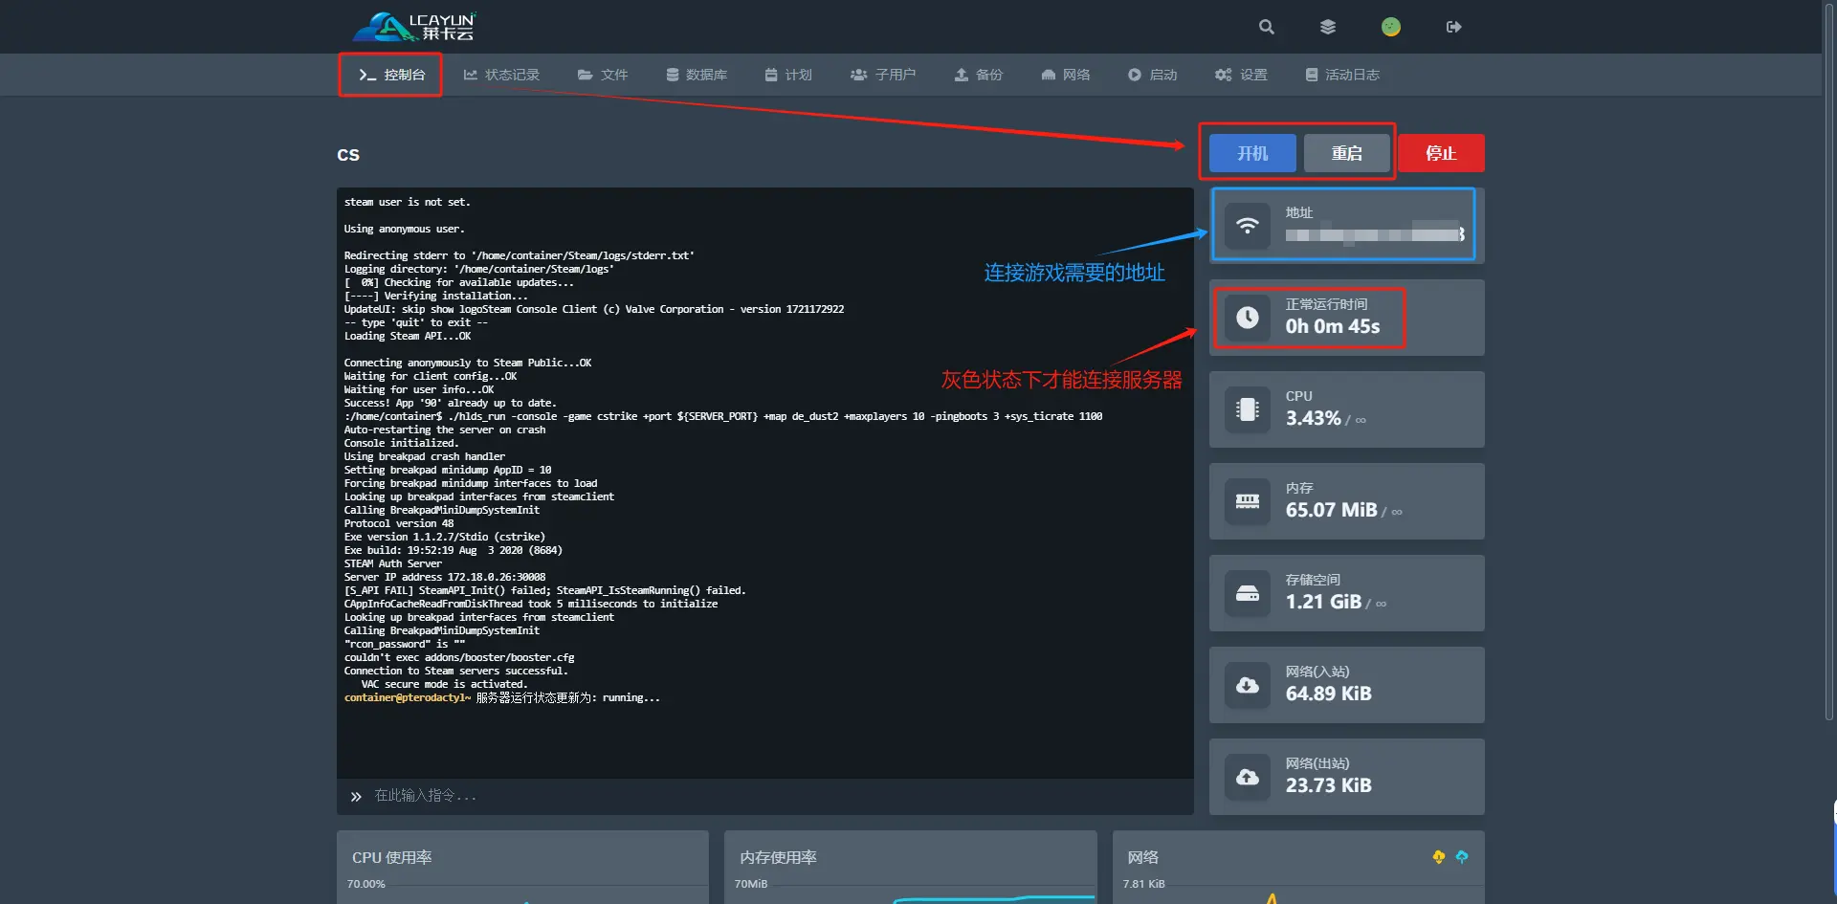Viewport: 1837px width, 904px height.
Task: Switch to the 网络 network tab
Action: [x=1066, y=75]
